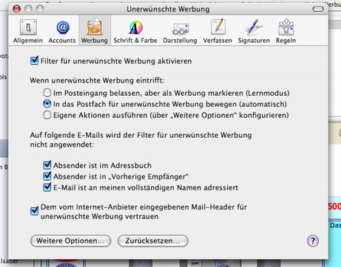
Task: Select Eigene Aktionen ausführen radio option
Action: (47, 115)
